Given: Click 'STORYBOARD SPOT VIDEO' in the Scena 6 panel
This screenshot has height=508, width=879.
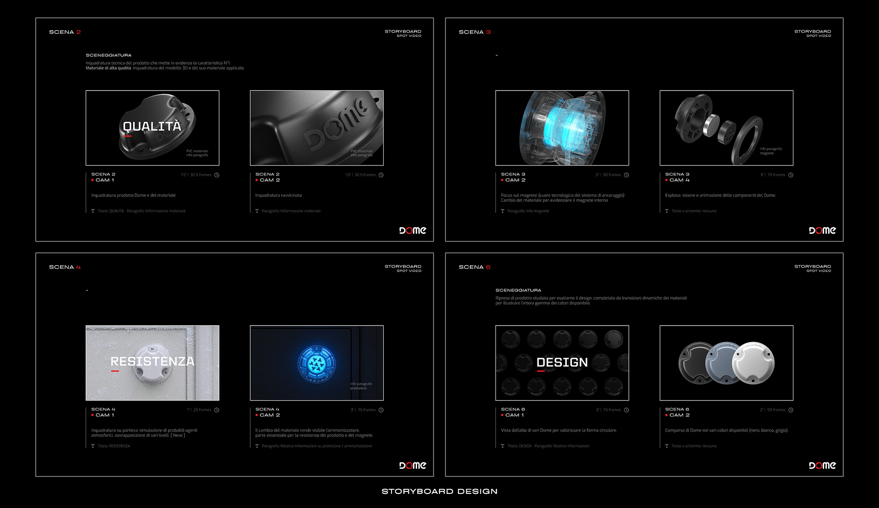Looking at the screenshot, I should click(813, 268).
